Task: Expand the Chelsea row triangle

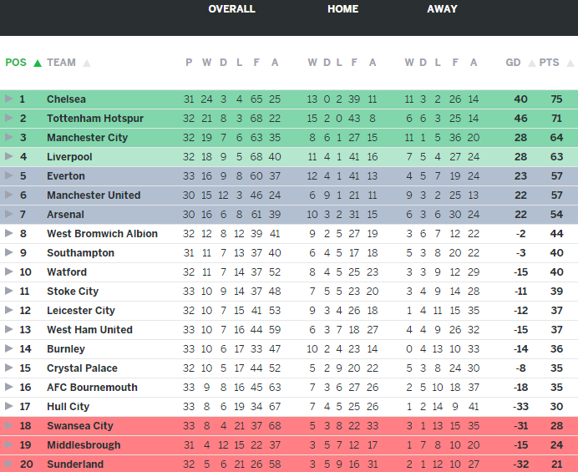Action: 8,99
